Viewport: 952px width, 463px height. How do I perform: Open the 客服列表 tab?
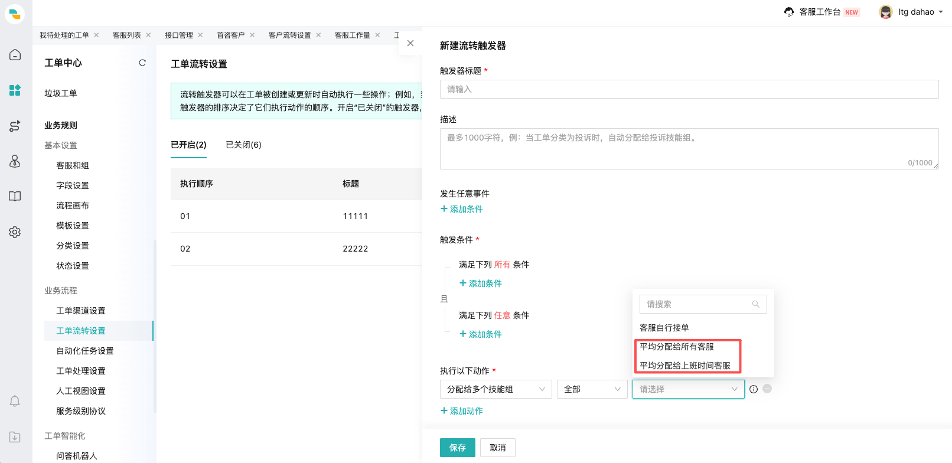pyautogui.click(x=127, y=35)
